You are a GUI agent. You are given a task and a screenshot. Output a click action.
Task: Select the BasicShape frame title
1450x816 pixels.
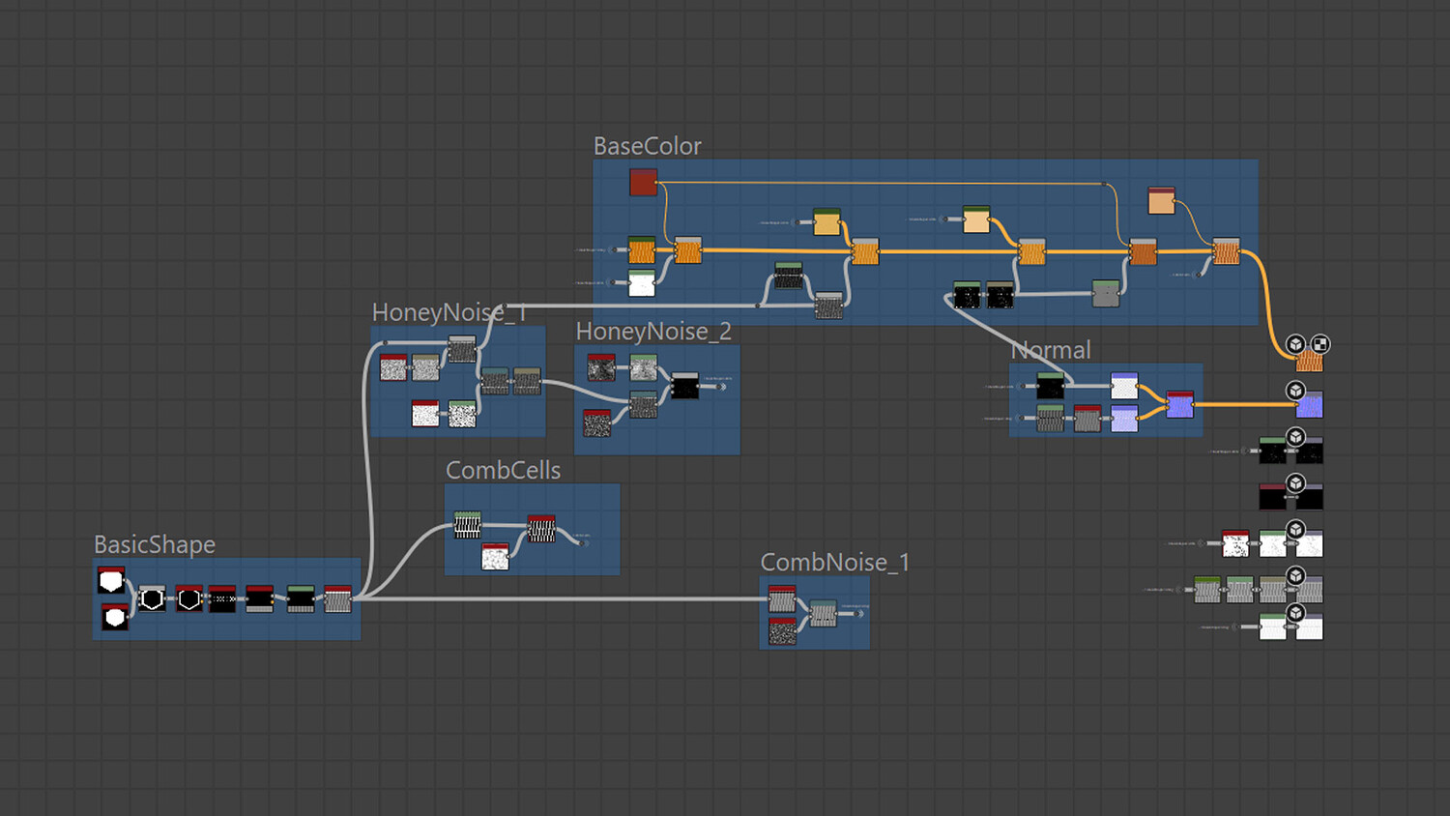tap(155, 544)
